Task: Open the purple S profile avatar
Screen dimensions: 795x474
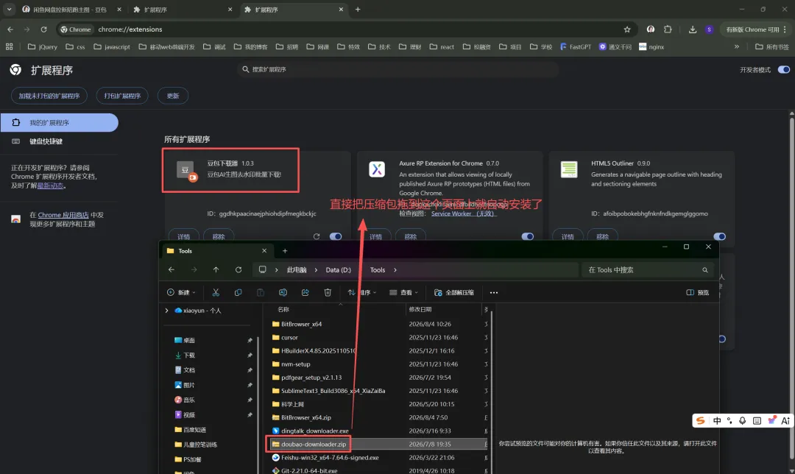Action: coord(709,29)
